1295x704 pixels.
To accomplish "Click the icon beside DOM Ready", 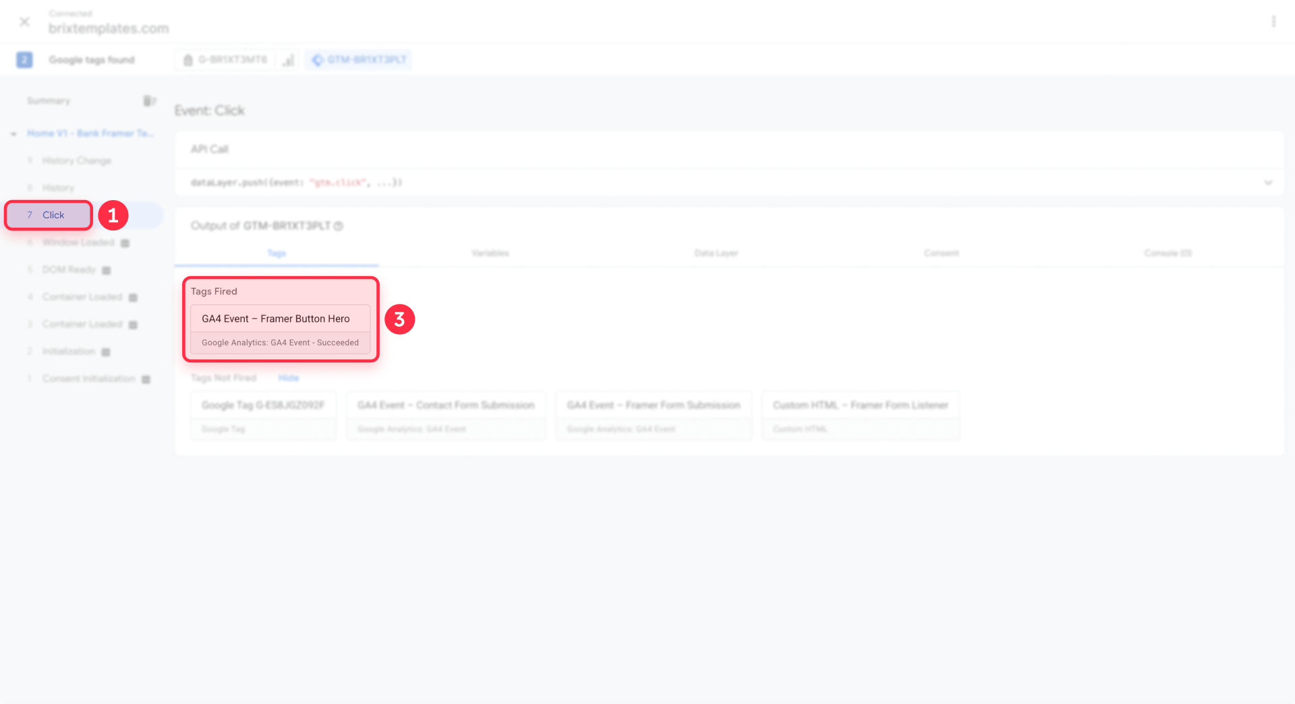I will pos(106,270).
